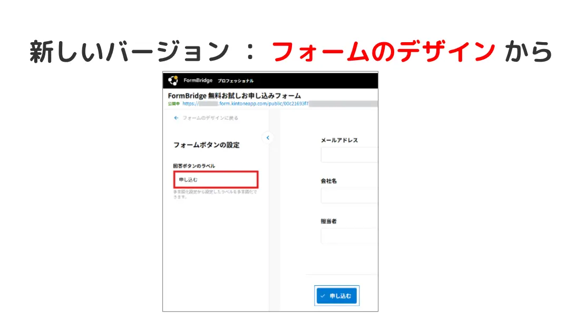Collapse the settings panel with chevron
Viewport: 566px width, 318px height.
coord(268,138)
